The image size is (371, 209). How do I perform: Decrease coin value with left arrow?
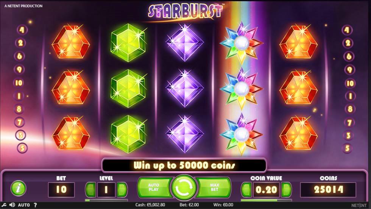(246, 190)
